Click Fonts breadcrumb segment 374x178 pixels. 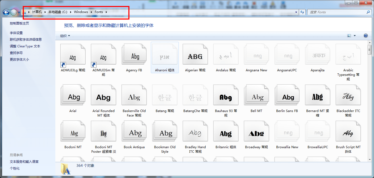pos(99,12)
